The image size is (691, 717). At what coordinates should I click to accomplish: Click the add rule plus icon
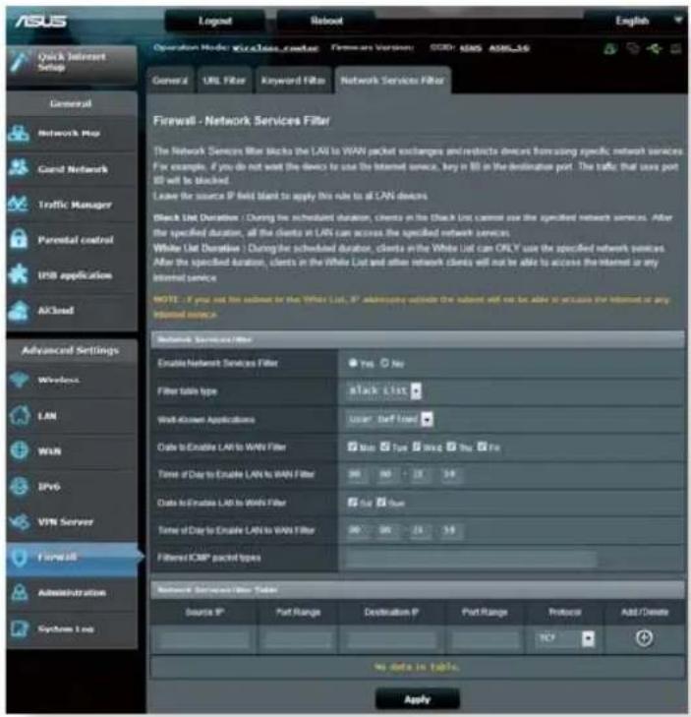tap(644, 638)
